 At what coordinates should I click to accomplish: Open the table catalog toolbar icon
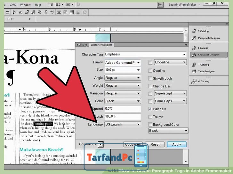pos(33,12)
